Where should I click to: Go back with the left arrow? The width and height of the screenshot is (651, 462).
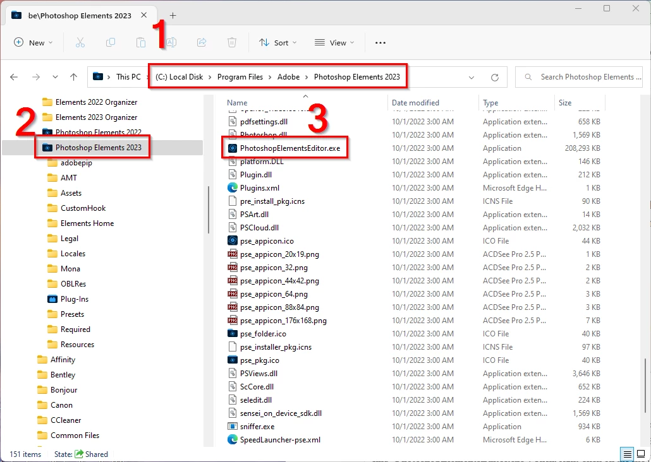[14, 77]
